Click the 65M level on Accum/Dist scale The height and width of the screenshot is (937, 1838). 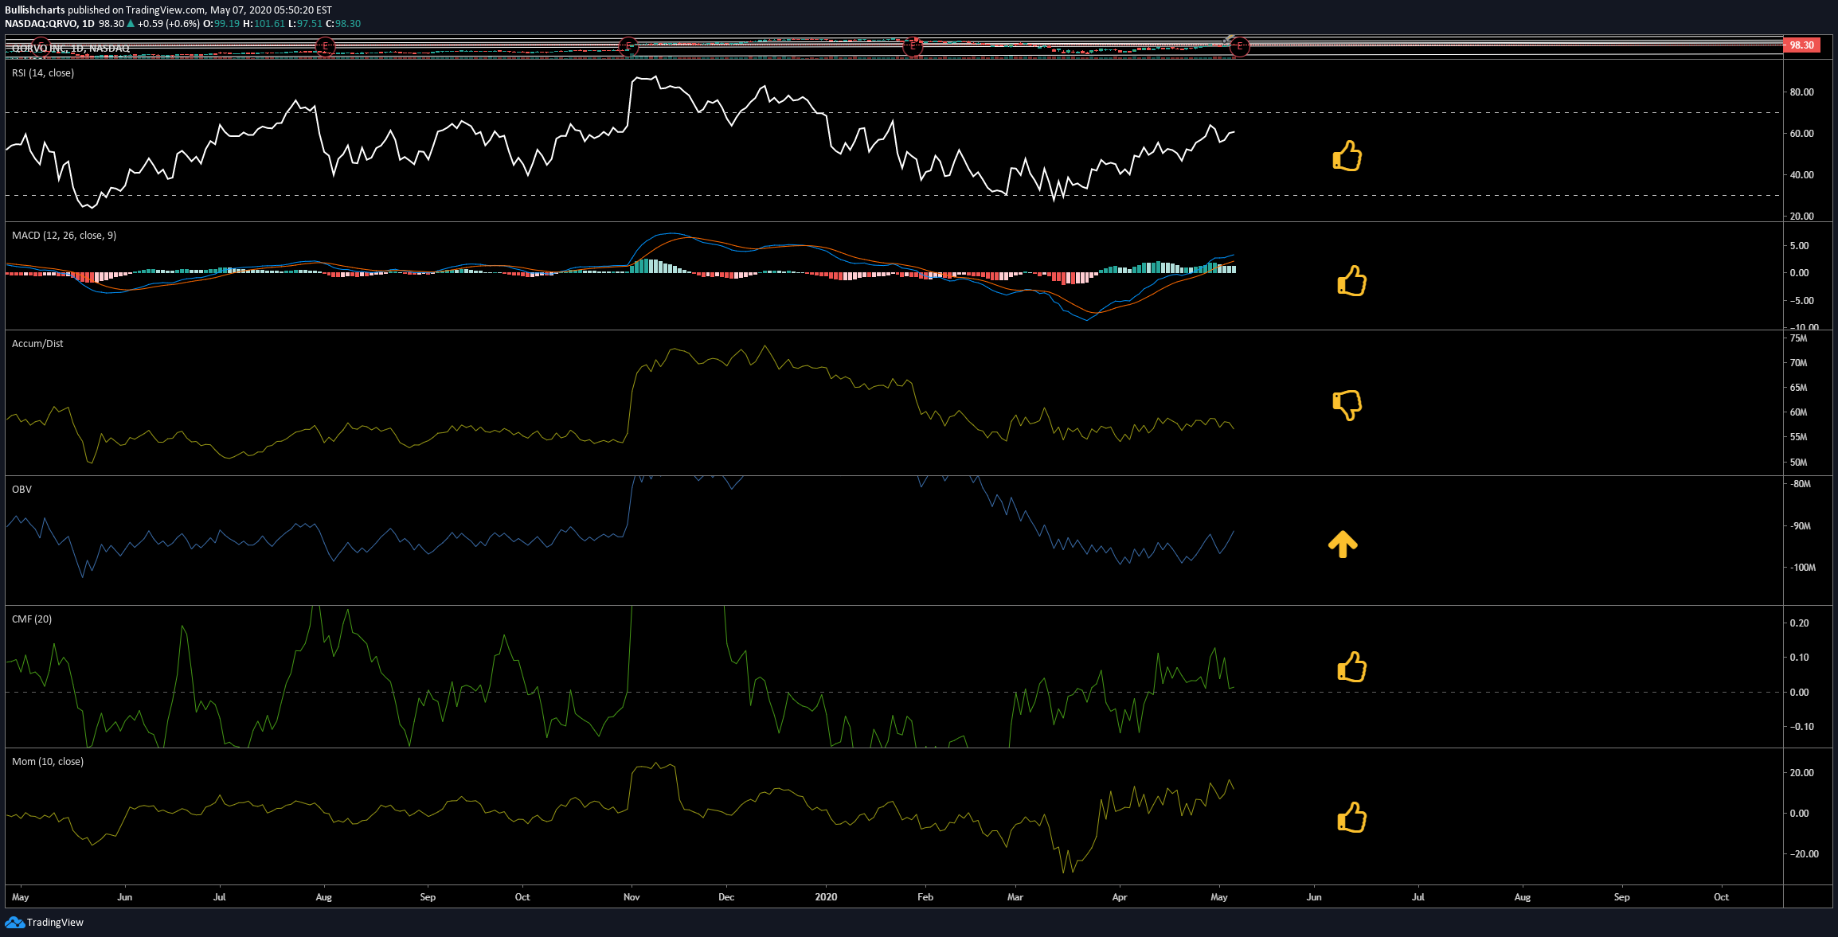(x=1798, y=388)
